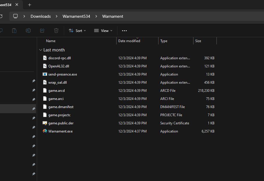Click the Paste clipboard icon

14,31
